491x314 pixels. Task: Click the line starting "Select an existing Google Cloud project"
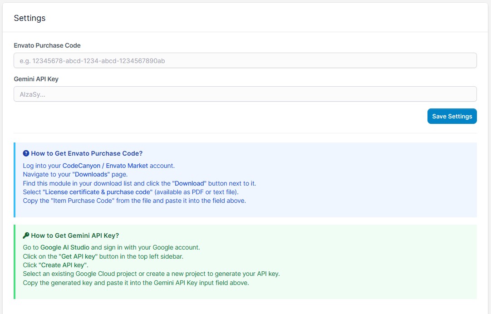151,274
